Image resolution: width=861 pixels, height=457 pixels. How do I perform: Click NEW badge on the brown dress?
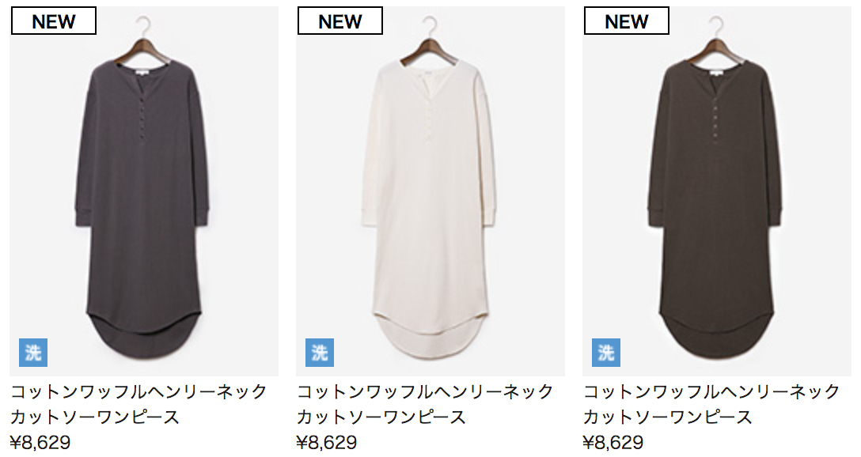pos(627,21)
